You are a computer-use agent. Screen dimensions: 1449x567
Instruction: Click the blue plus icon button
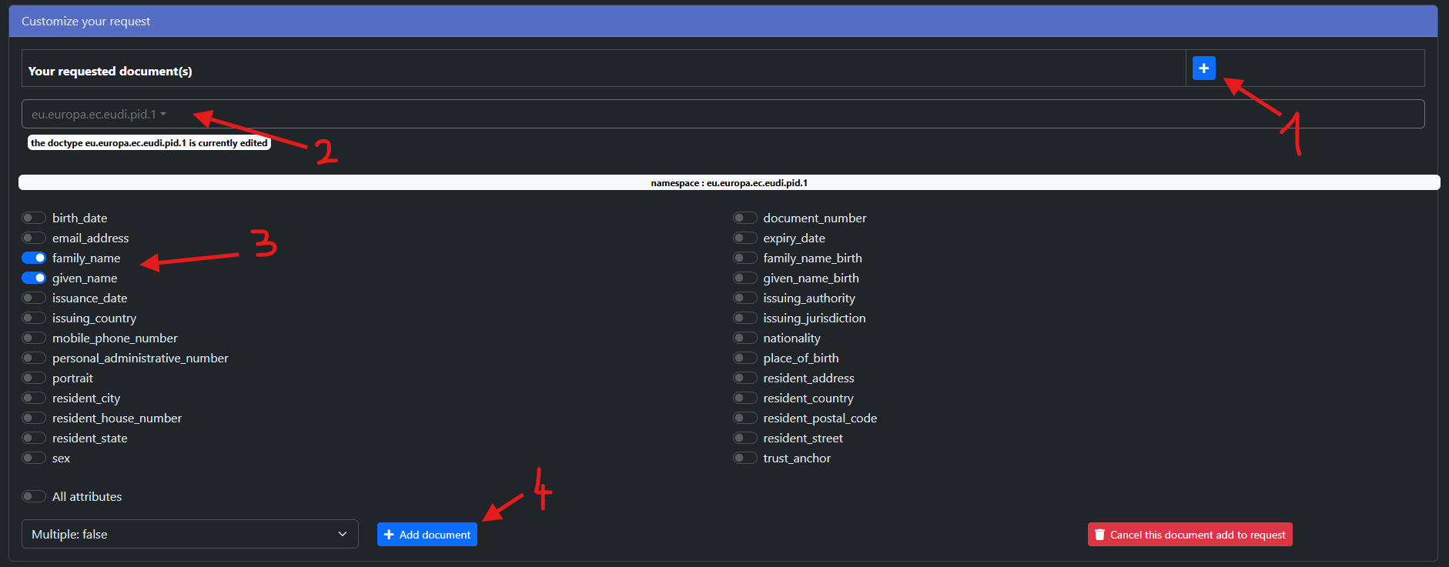point(1203,68)
